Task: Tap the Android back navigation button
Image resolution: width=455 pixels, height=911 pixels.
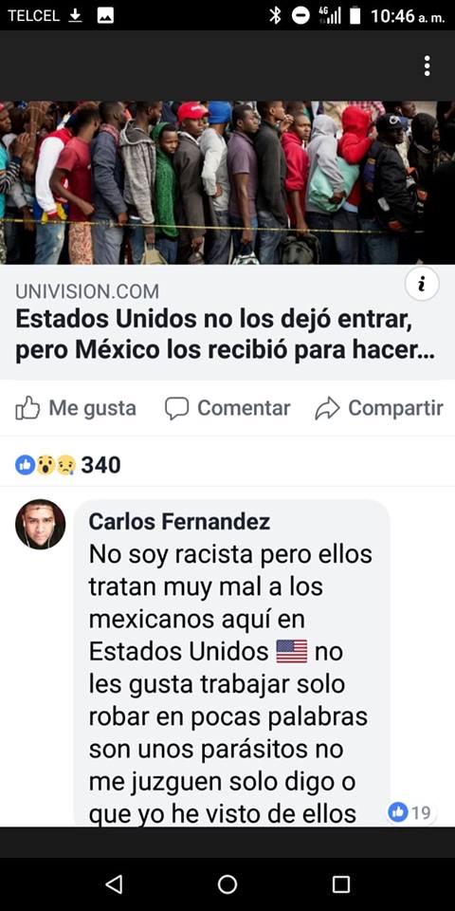Action: coord(114,884)
